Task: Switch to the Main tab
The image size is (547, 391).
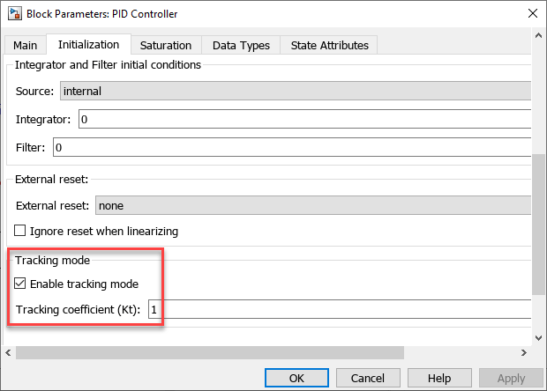Action: click(x=26, y=45)
